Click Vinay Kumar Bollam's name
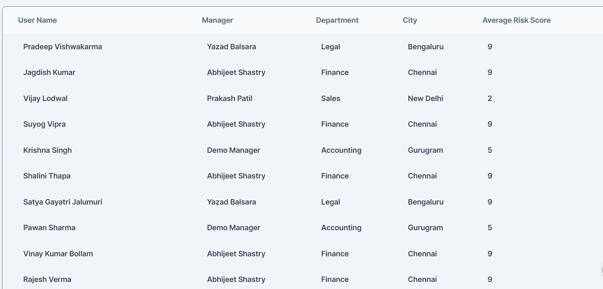Image resolution: width=603 pixels, height=289 pixels. click(x=58, y=254)
